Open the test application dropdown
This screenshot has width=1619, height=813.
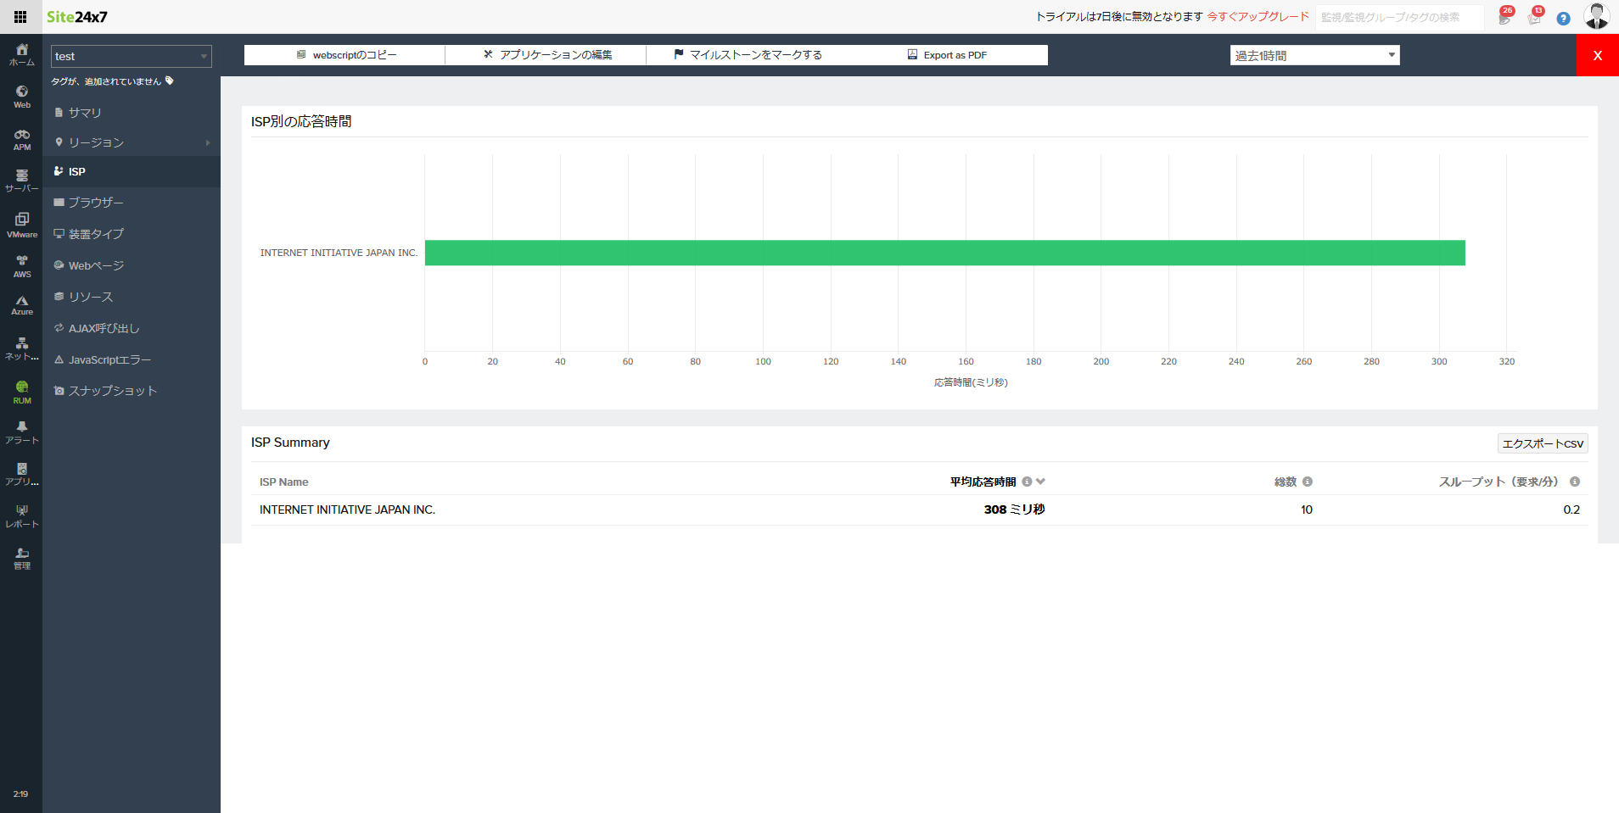click(132, 56)
